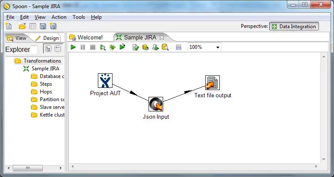This screenshot has height=177, width=334.
Task: Click canvas horizontal scrollbar left arrow
Action: 73,166
